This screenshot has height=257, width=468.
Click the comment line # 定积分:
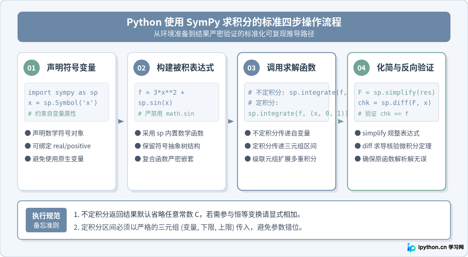(x=263, y=103)
